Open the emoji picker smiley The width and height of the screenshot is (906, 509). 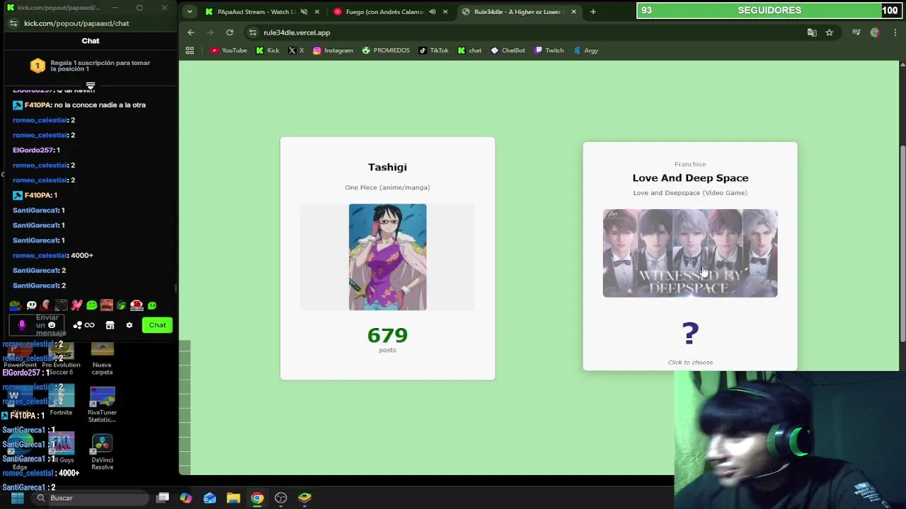point(52,325)
